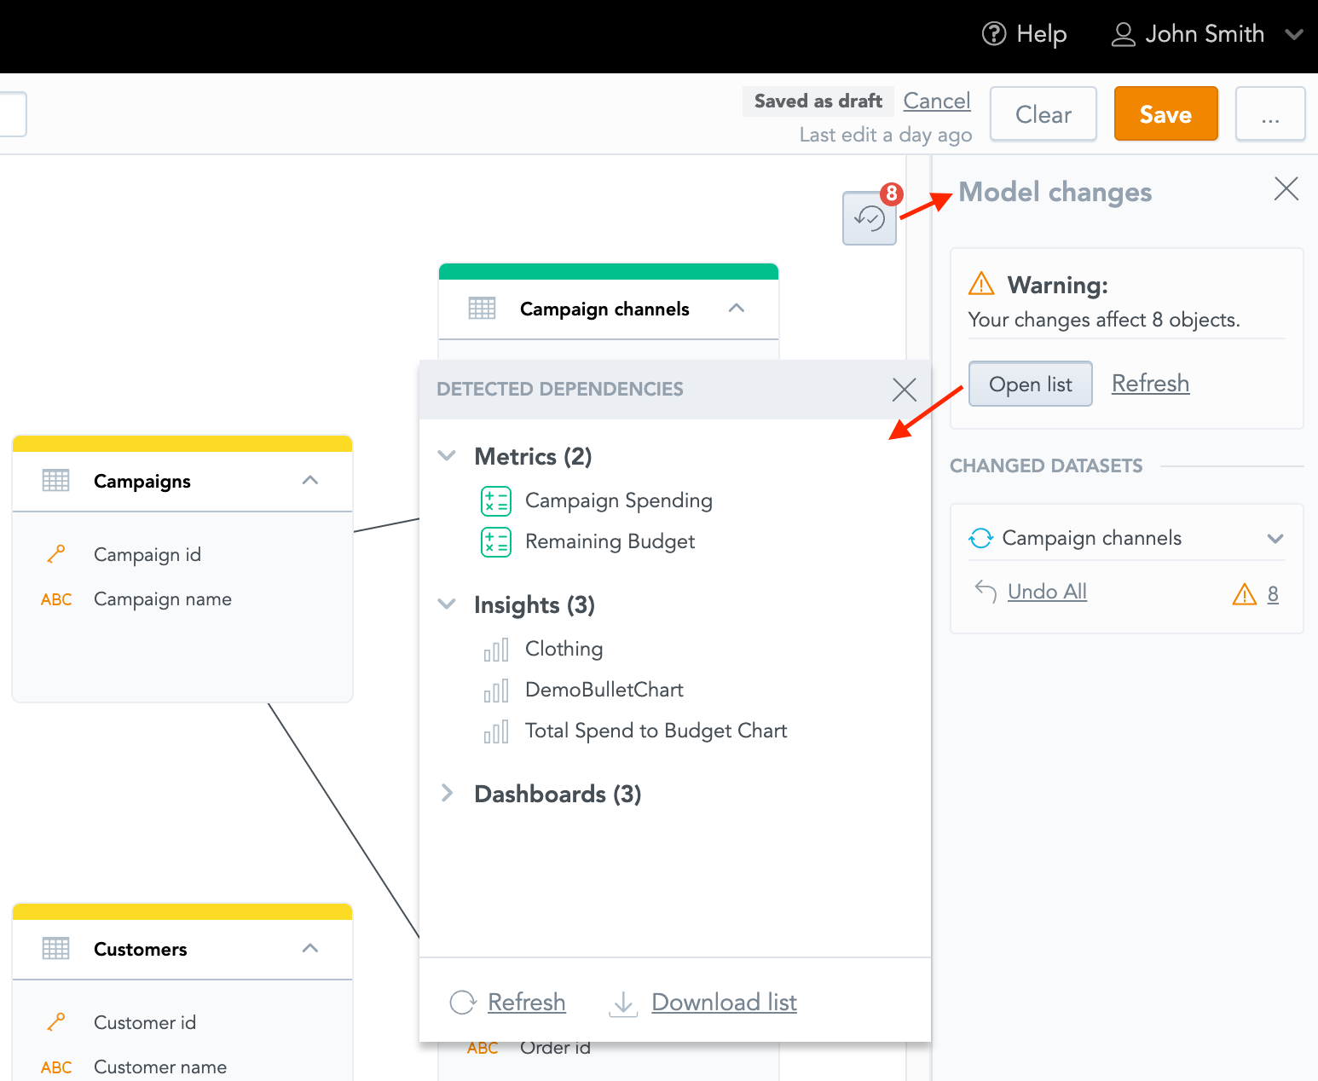The image size is (1318, 1081).
Task: Select Campaign name attribute
Action: tap(163, 599)
